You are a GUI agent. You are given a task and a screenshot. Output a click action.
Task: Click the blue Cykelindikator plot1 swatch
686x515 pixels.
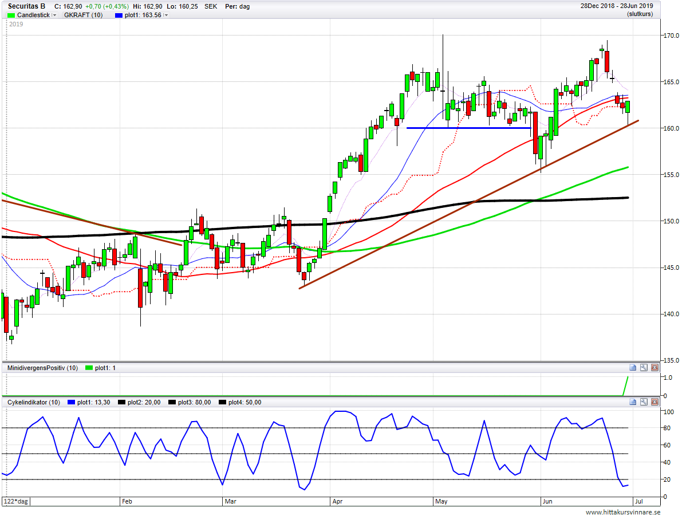pyautogui.click(x=72, y=403)
